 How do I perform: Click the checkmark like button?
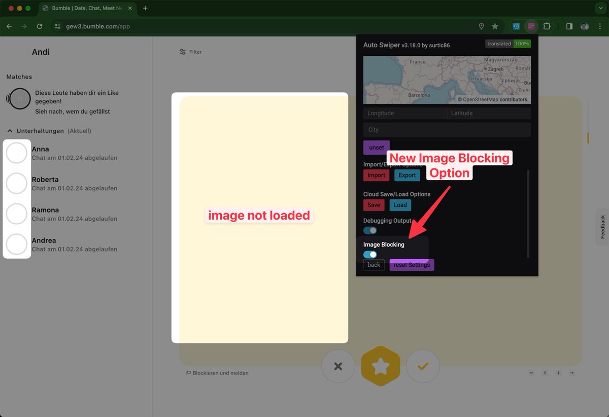click(x=423, y=366)
